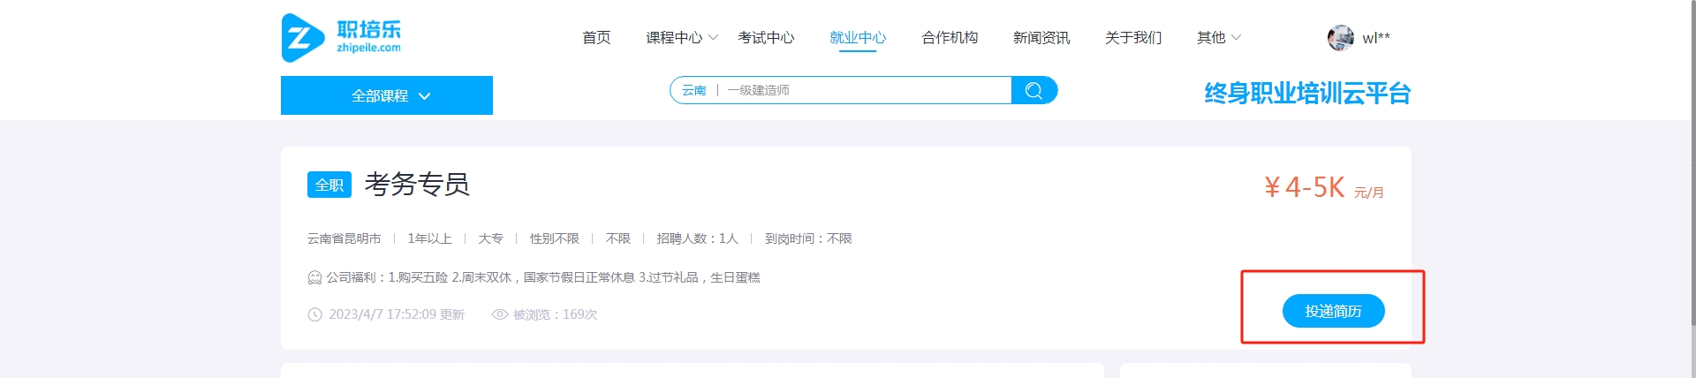Focus the 一级建造师 search field
This screenshot has height=378, width=1696.
click(x=866, y=90)
